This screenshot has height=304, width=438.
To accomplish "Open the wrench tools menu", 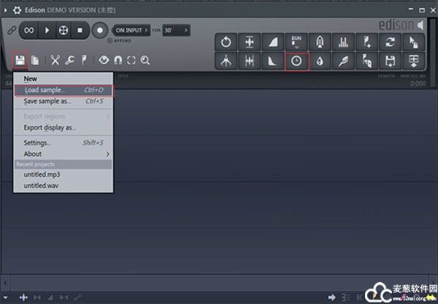I will [x=69, y=60].
